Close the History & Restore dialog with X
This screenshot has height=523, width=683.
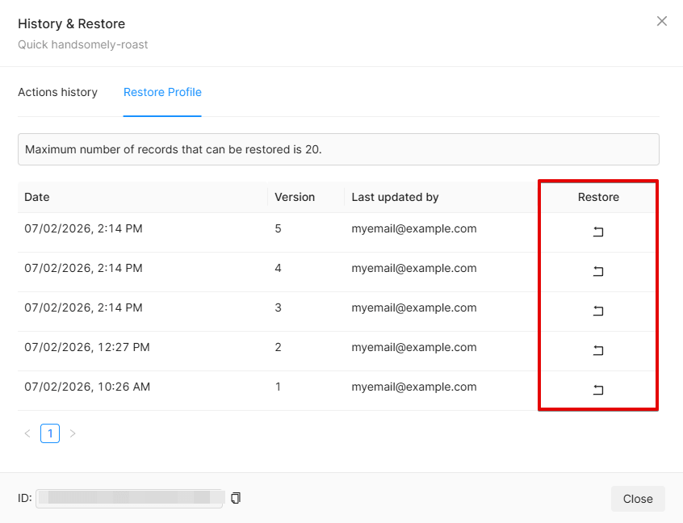662,21
